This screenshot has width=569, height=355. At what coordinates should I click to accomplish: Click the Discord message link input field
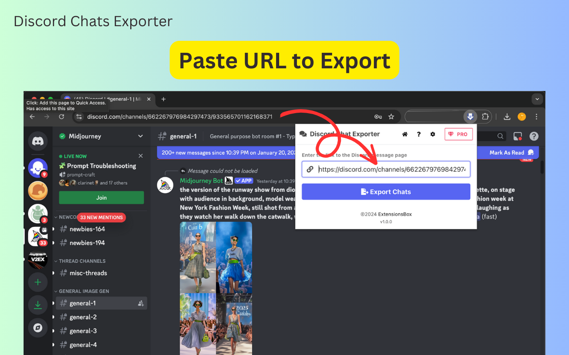pyautogui.click(x=386, y=169)
